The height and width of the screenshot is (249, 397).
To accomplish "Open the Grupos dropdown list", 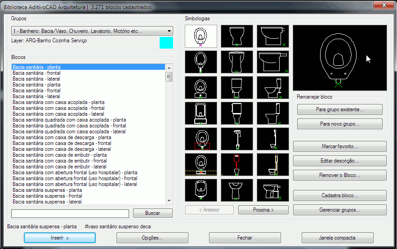I will [92, 31].
